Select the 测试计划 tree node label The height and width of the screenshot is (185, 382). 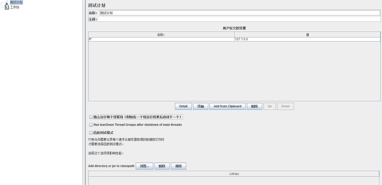coord(16,2)
